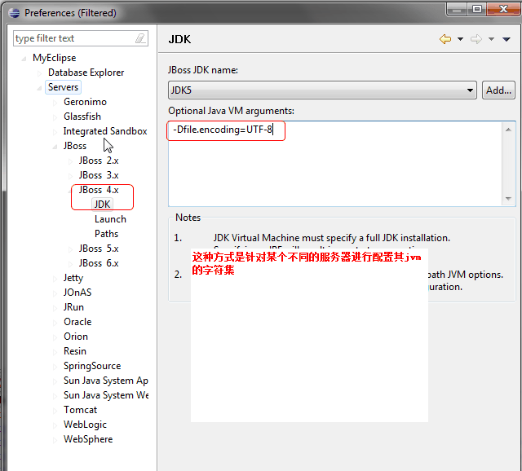Select Orion in the server list
This screenshot has height=471, width=522.
coord(76,337)
